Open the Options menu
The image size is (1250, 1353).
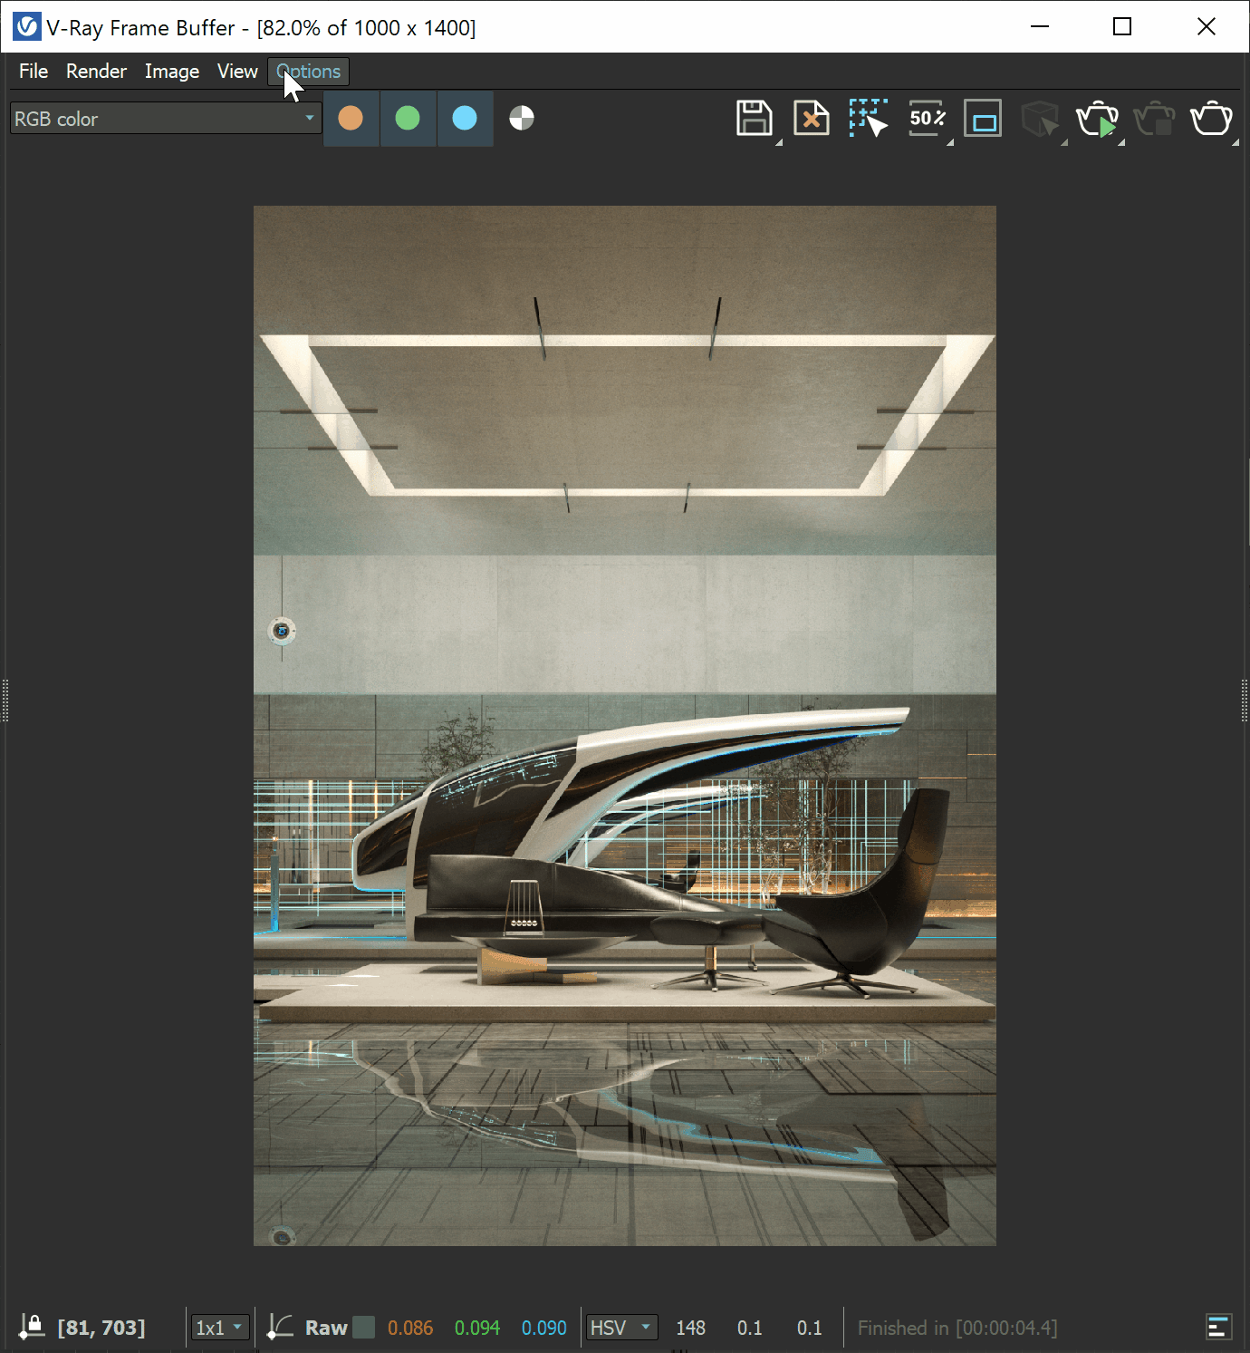click(x=308, y=72)
